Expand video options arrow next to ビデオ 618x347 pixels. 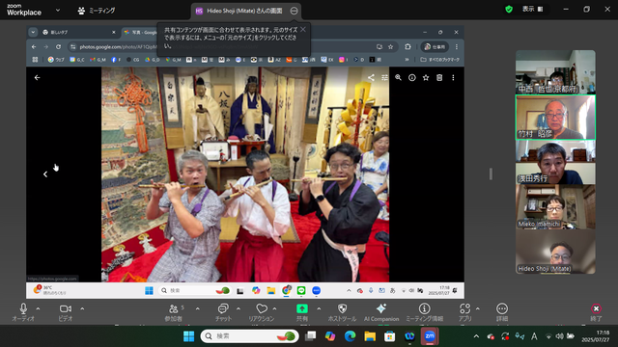[82, 308]
